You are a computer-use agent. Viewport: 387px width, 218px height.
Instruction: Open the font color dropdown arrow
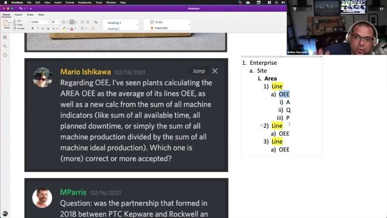click(x=75, y=28)
